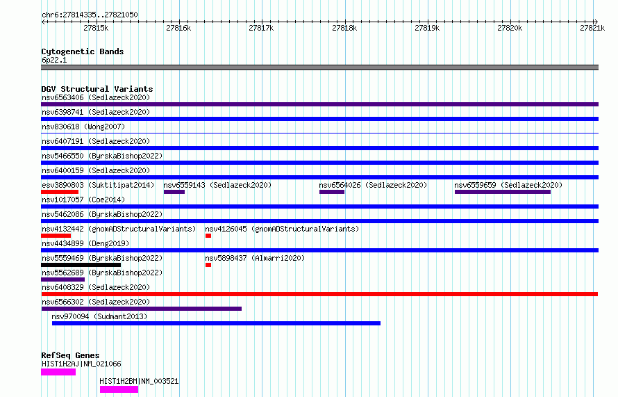Select the small red nsv5898437 marker

208,265
